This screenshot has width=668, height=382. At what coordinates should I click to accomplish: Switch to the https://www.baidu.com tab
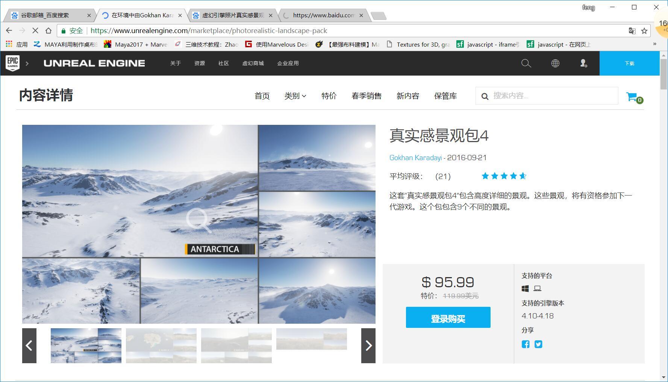323,15
